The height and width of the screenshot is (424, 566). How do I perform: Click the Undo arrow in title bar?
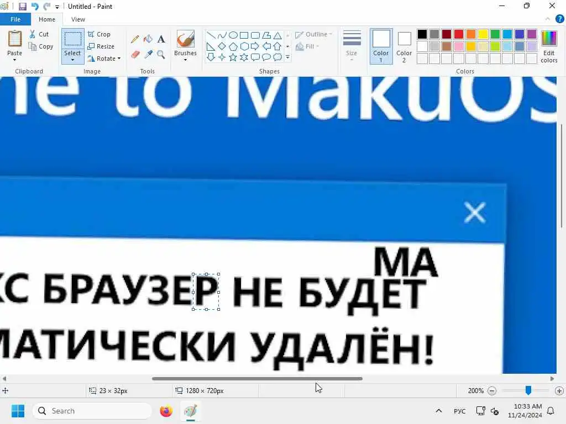[x=35, y=7]
